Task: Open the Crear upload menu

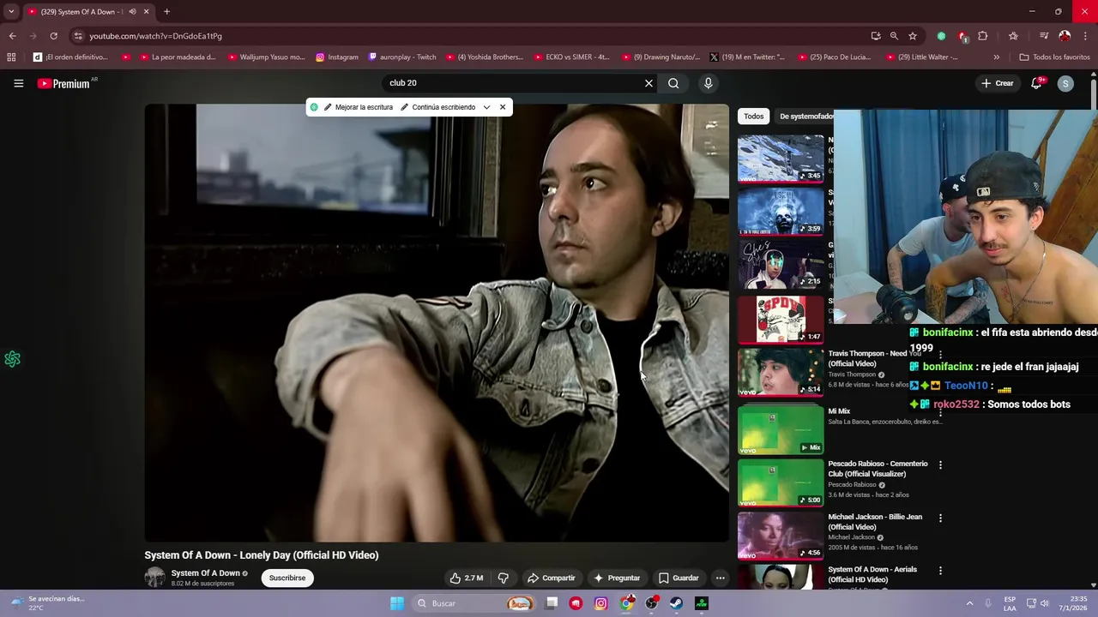Action: 998,83
